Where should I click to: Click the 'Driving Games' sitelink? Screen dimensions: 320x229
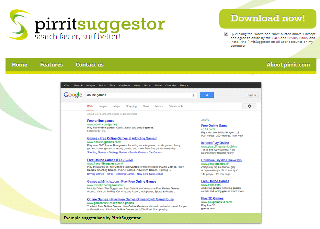(x=96, y=174)
